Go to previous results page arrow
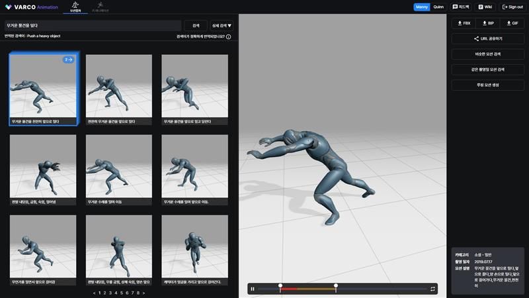The height and width of the screenshot is (298, 529). coord(94,293)
